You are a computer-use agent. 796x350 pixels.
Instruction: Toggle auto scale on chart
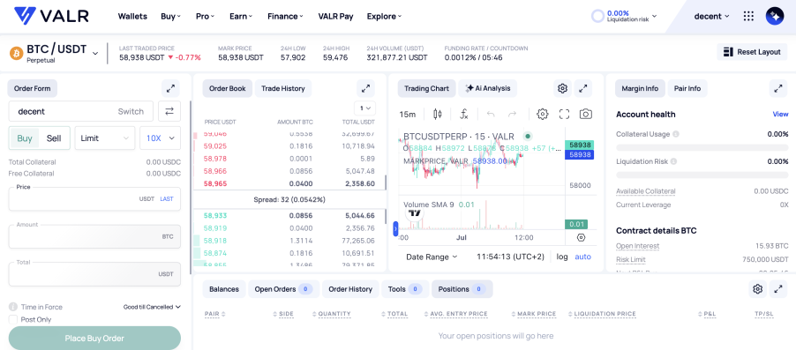click(582, 257)
